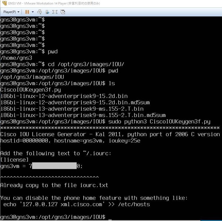Click the i86bi-linux-l3-adventerprisek9-ms.155-2.T.bin.md5sum line
This screenshot has height=221, width=222.
click(x=83, y=115)
